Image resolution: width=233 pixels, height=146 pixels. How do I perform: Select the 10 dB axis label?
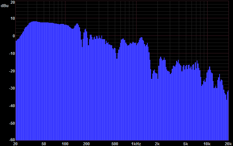point(13,18)
